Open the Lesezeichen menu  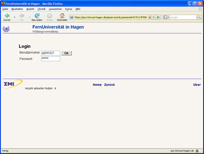click(55, 9)
